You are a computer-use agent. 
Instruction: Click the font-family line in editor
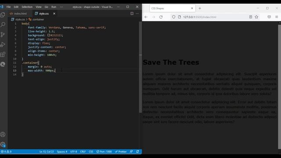pos(67,27)
